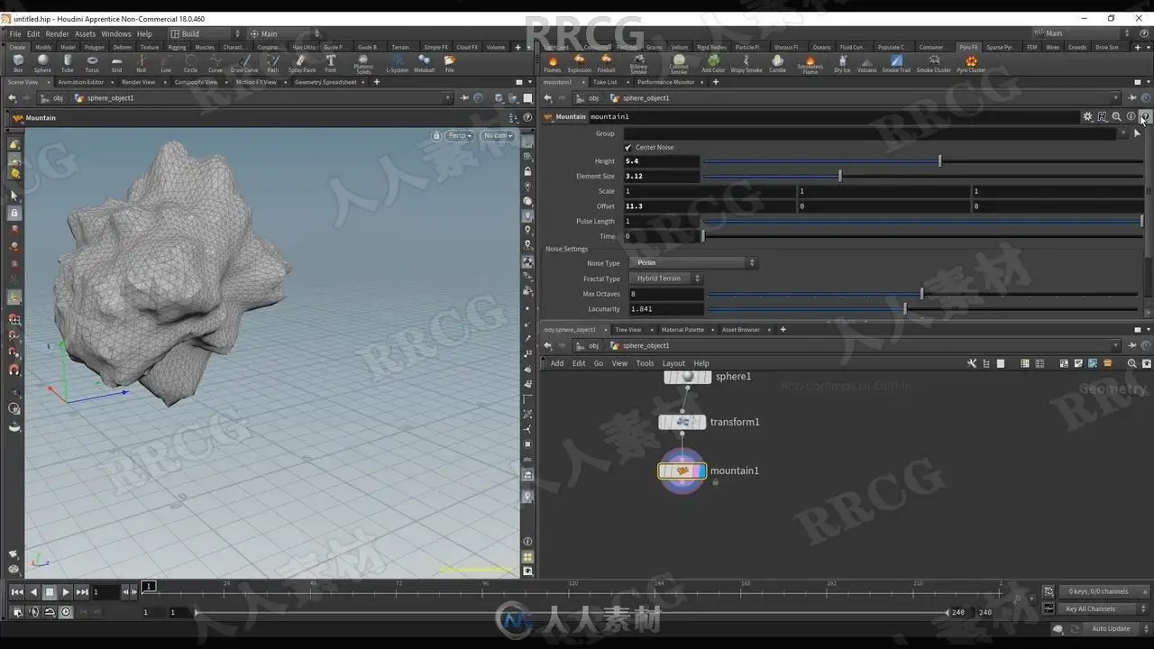The height and width of the screenshot is (649, 1154).
Task: Click the File shelf tool
Action: [x=450, y=63]
